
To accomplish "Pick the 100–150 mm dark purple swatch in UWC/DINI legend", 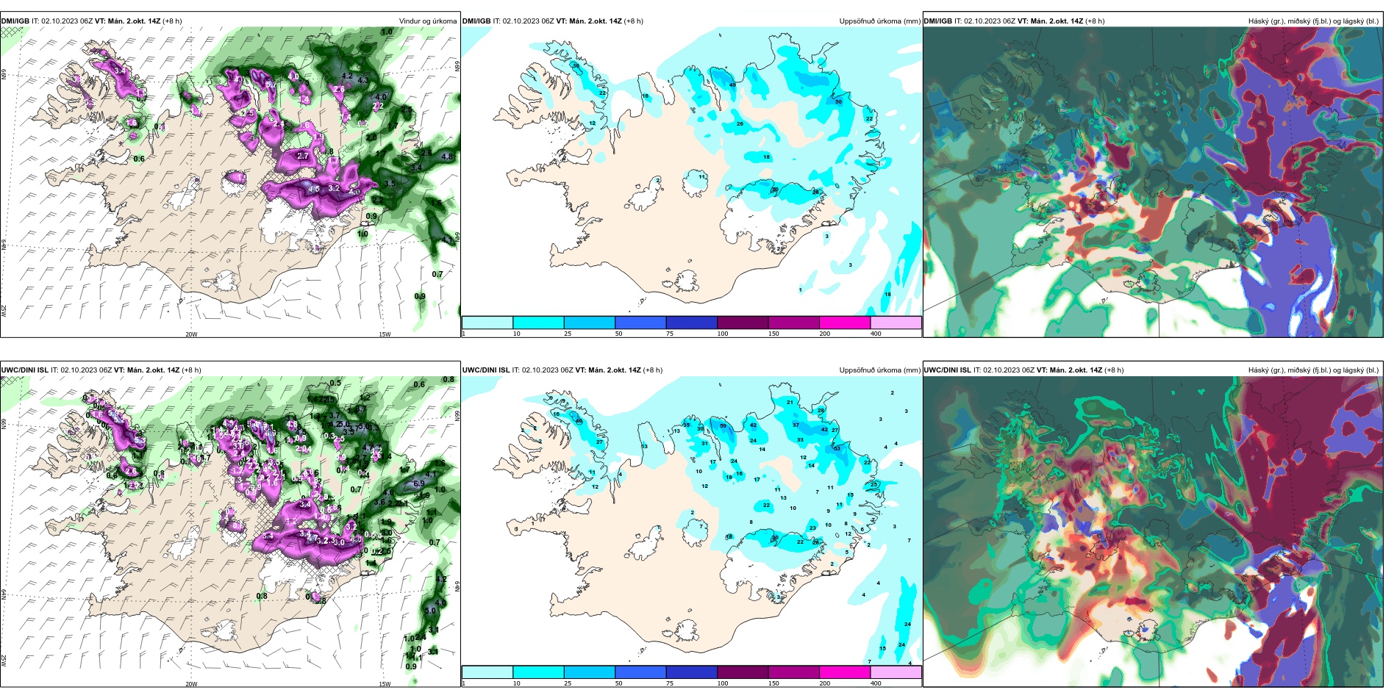I will click(743, 672).
